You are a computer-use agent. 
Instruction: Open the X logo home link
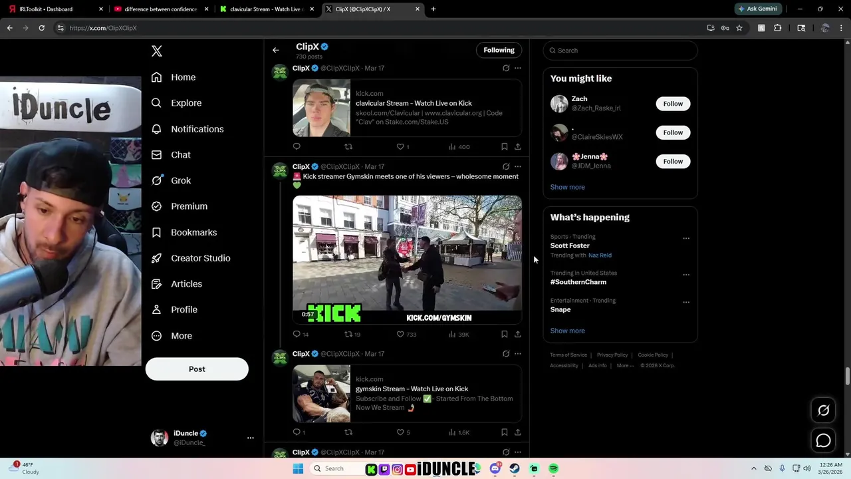click(x=157, y=51)
